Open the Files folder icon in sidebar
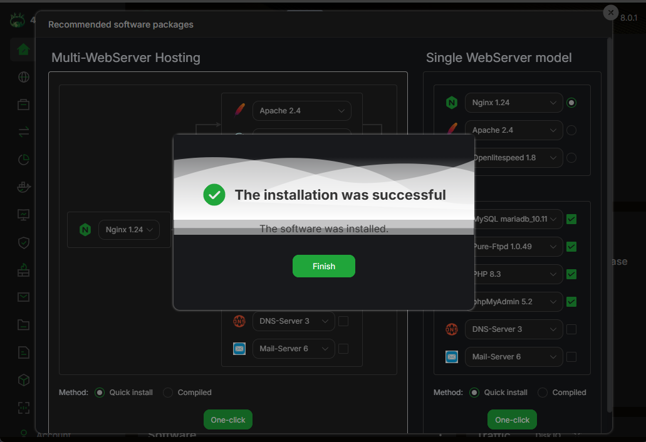Viewport: 646px width, 442px height. (23, 324)
